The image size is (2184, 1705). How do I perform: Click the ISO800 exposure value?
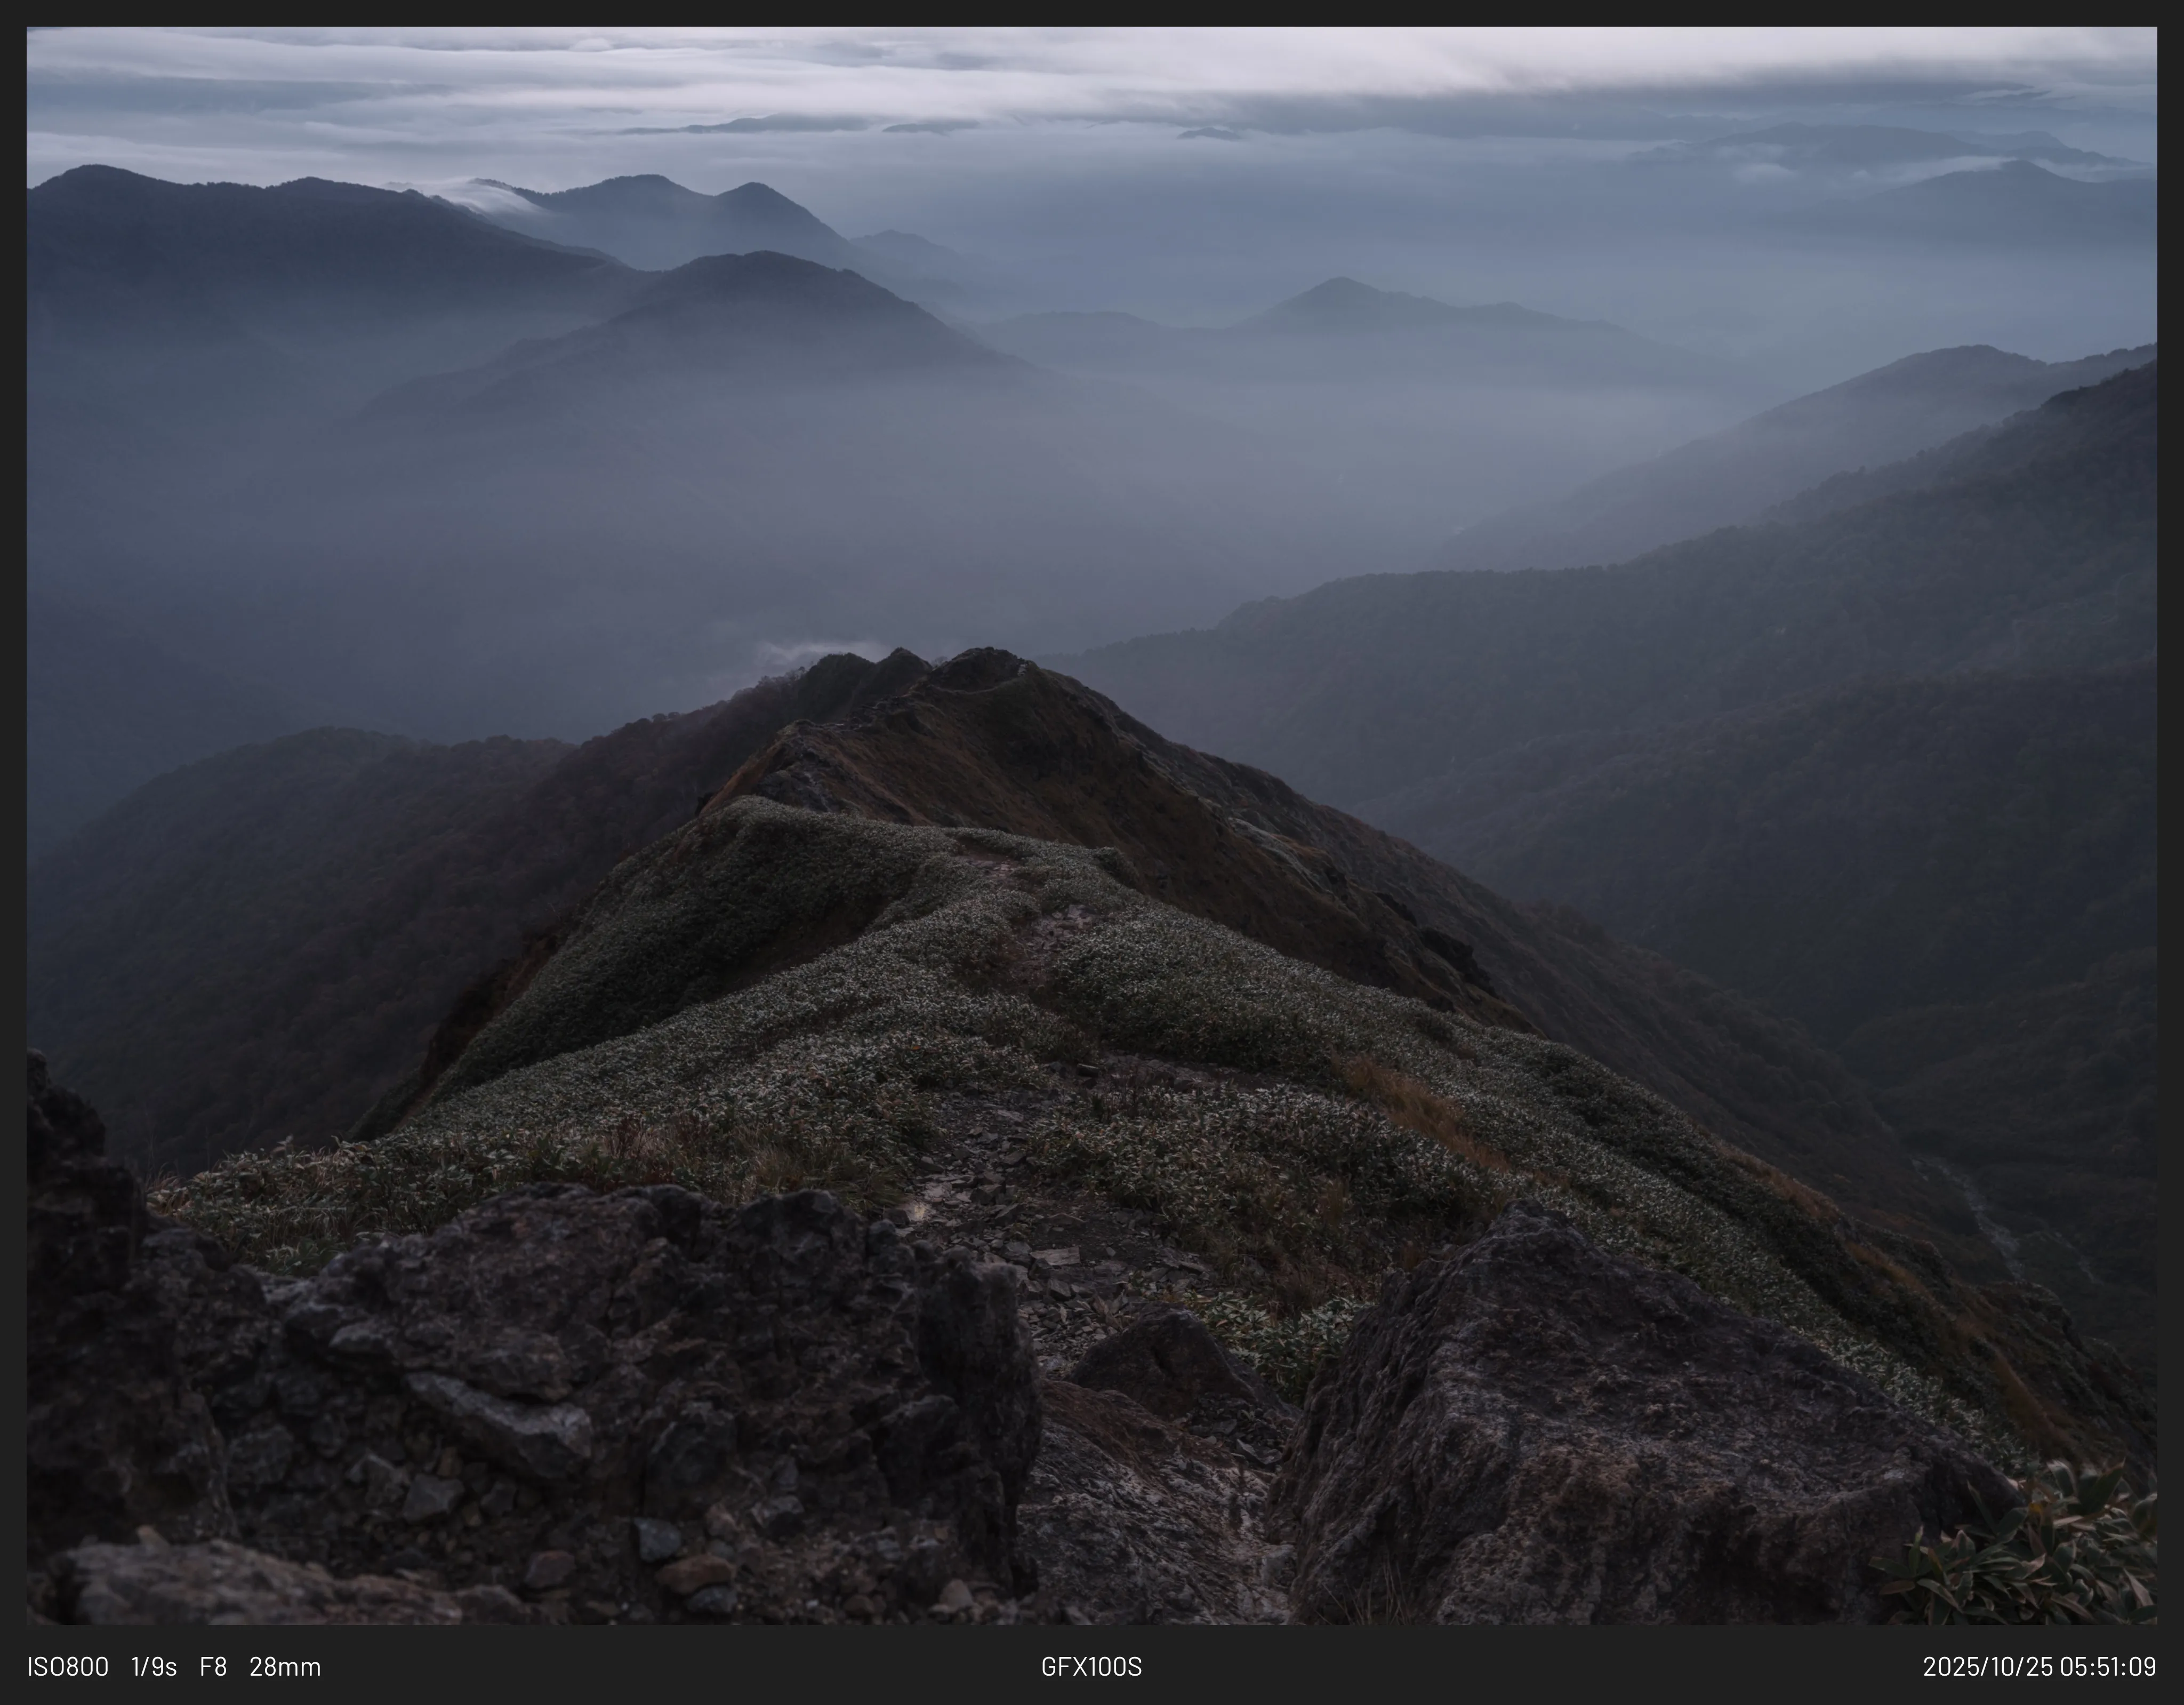pos(68,1667)
